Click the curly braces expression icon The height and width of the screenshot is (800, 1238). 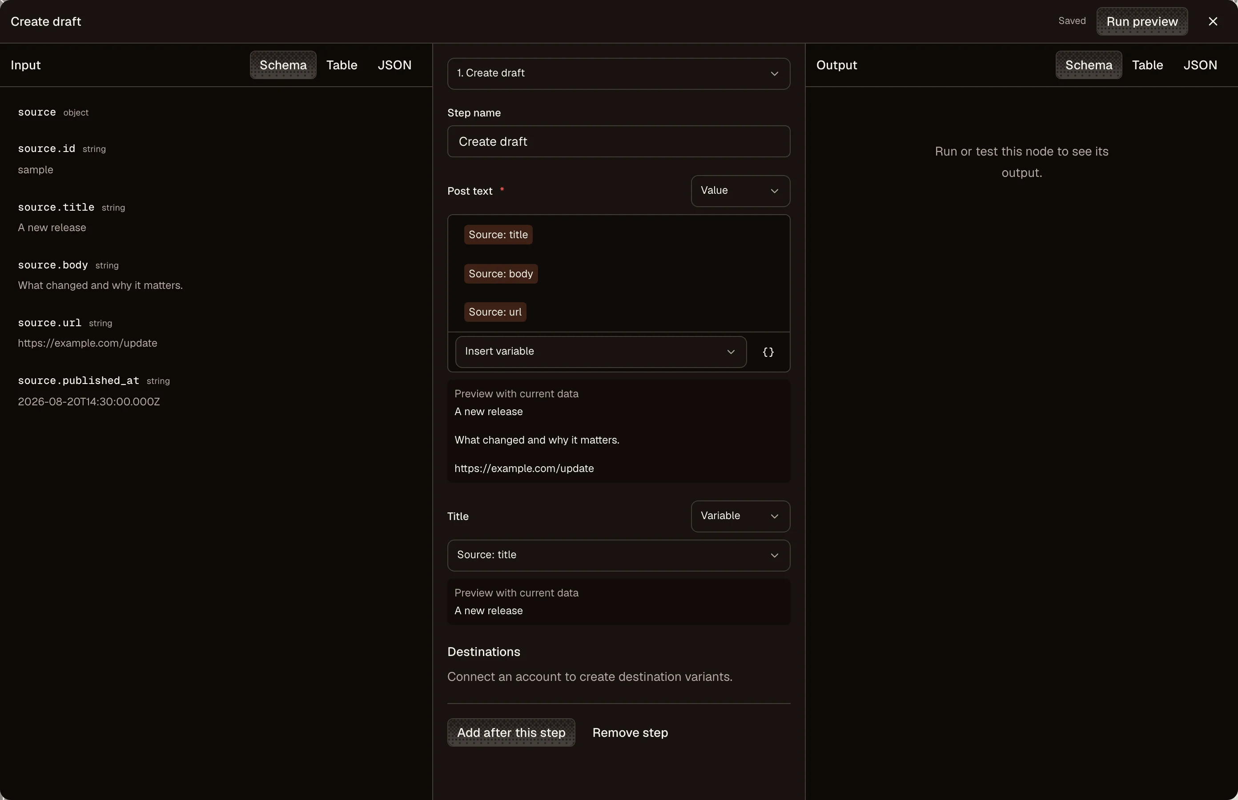coord(768,352)
